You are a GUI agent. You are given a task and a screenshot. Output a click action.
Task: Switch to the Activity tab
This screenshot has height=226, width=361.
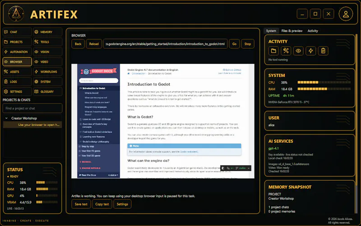313,31
